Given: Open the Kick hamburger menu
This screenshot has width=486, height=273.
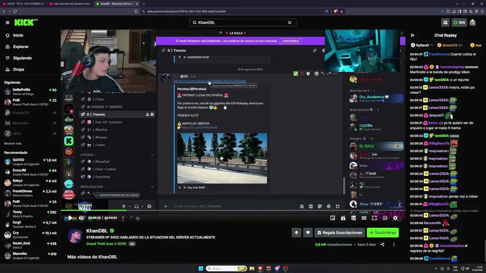Looking at the screenshot, I should pyautogui.click(x=7, y=23).
